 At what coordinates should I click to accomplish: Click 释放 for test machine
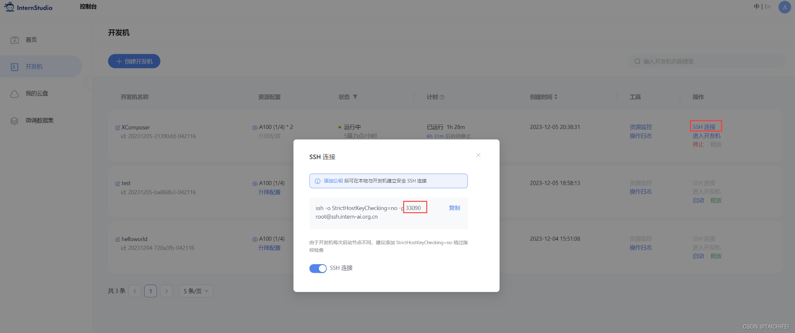pos(716,200)
